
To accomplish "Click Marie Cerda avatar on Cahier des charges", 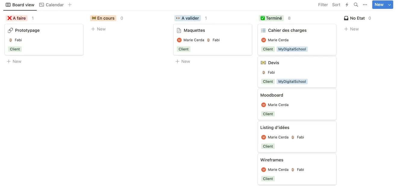I will tap(264, 40).
